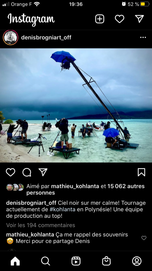The height and width of the screenshot is (271, 152).
Task: Open denisbrogniart_off username in post header
Action: click(x=46, y=38)
